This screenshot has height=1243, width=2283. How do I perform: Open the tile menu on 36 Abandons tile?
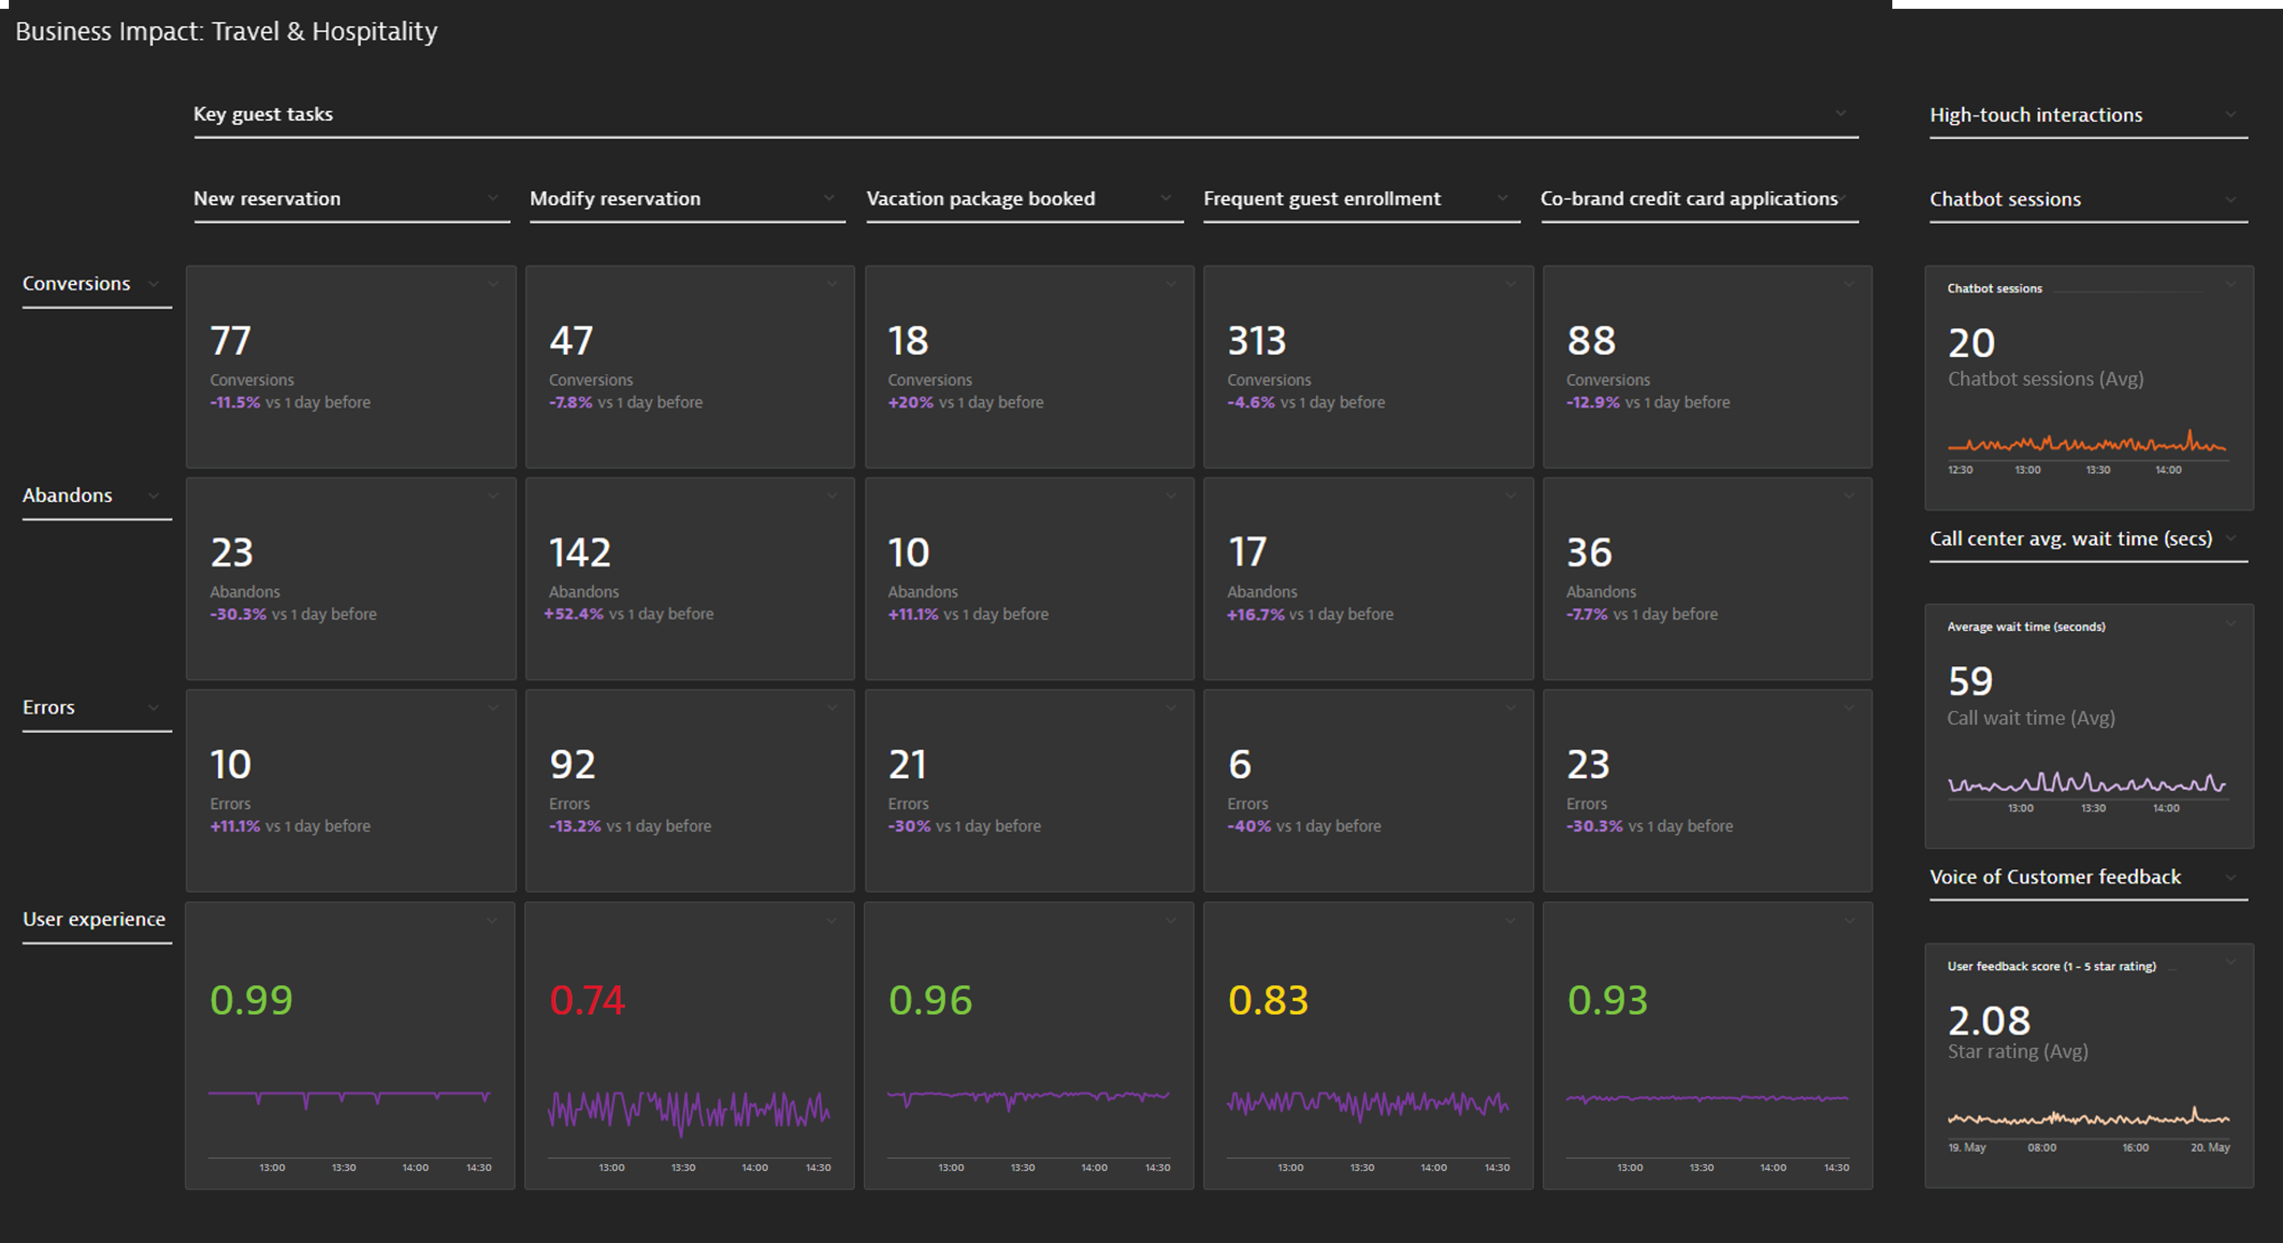coord(1849,496)
